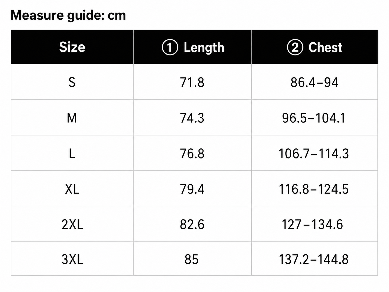This screenshot has width=389, height=292.
Task: Select the M size cell
Action: (72, 118)
